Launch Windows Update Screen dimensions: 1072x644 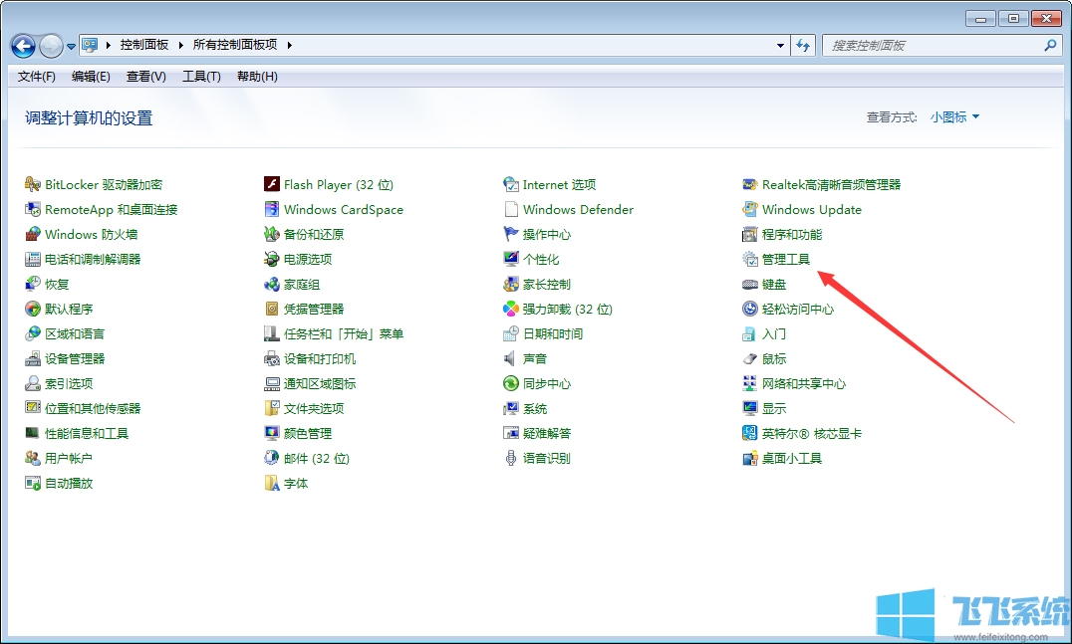pyautogui.click(x=812, y=209)
